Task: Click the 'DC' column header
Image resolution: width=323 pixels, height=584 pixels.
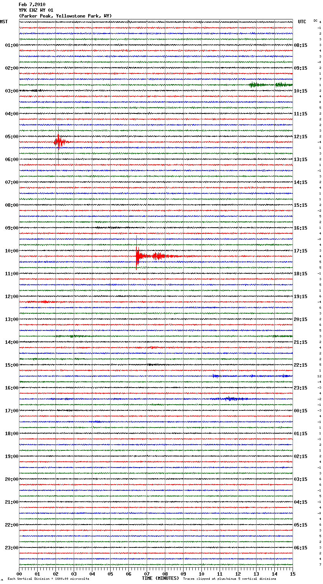Action: tap(315, 21)
